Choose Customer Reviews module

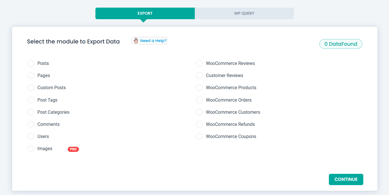point(199,75)
